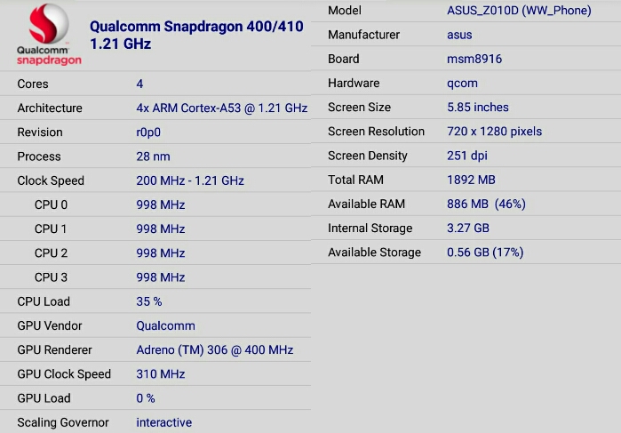The image size is (621, 433).
Task: Click the 4x ARM Cortex-A53 @ 1.21 GHz value
Action: pos(222,108)
